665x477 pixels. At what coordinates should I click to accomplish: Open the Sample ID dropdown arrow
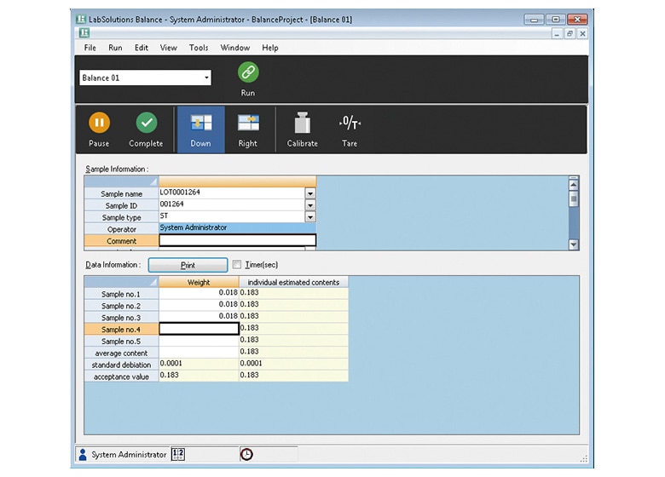(310, 205)
